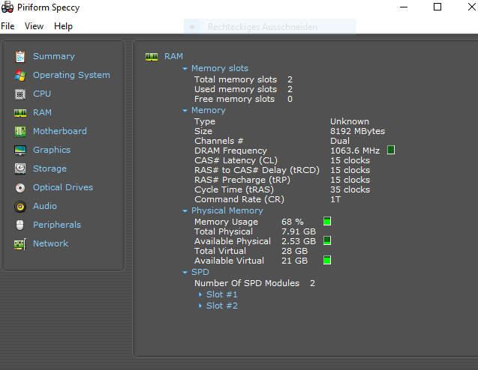Screen dimensions: 478x370
Task: Select RAS# to CAS# Delay (tRCD) label
Action: pyautogui.click(x=257, y=171)
